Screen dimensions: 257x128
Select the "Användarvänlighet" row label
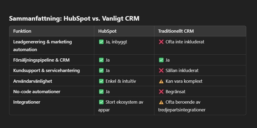(32, 81)
